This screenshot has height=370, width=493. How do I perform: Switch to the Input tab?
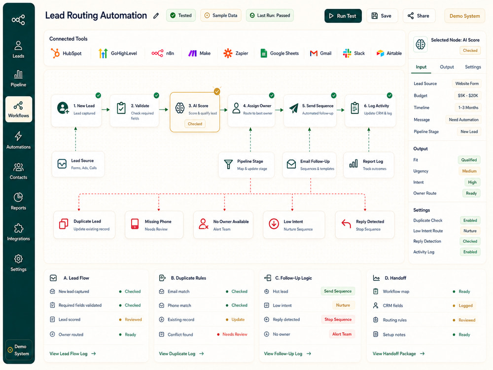click(x=421, y=67)
